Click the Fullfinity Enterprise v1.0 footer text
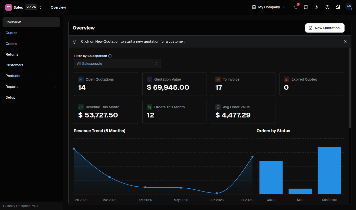Viewport: 356px width, 210px height. (x=20, y=206)
